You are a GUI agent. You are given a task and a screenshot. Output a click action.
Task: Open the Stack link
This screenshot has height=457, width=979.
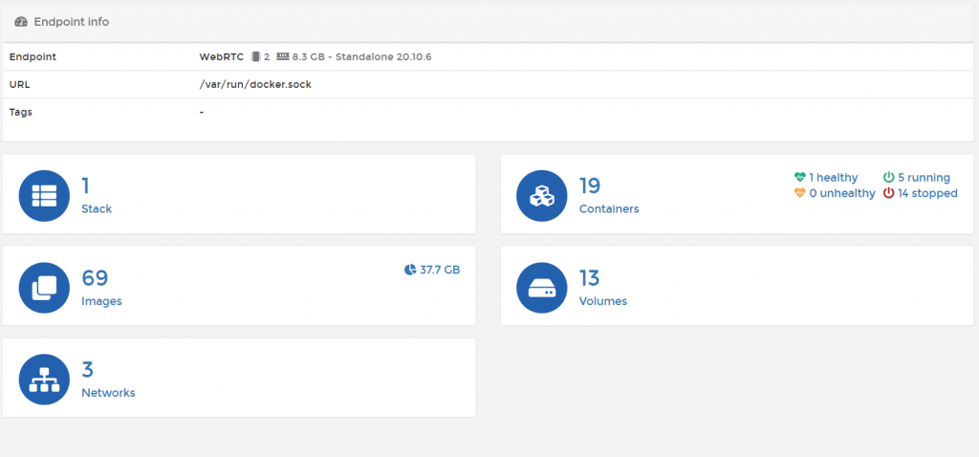click(97, 208)
